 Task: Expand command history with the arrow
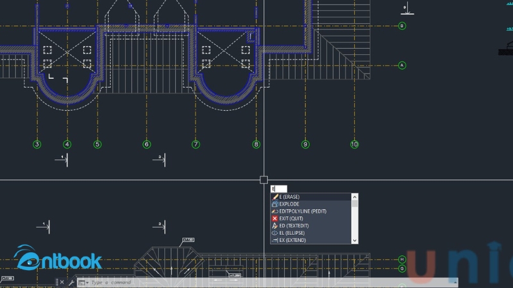click(455, 282)
